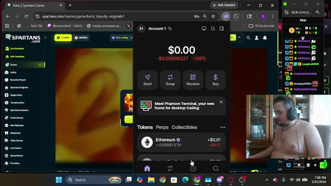The height and width of the screenshot is (186, 331).
Task: Open Chrome profile D avatar
Action: pos(263,16)
